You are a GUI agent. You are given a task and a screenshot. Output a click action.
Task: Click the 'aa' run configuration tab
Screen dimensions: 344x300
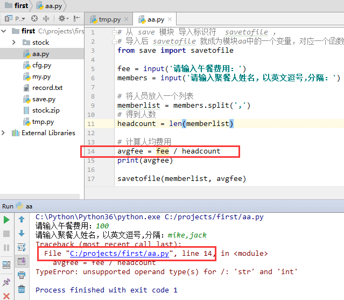coord(25,206)
